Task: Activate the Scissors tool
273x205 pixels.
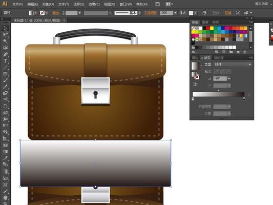Action: click(5, 99)
